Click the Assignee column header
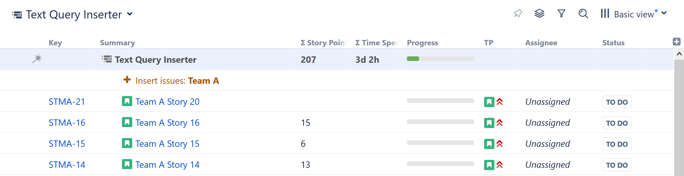Screen dimensions: 684x176 (x=541, y=43)
